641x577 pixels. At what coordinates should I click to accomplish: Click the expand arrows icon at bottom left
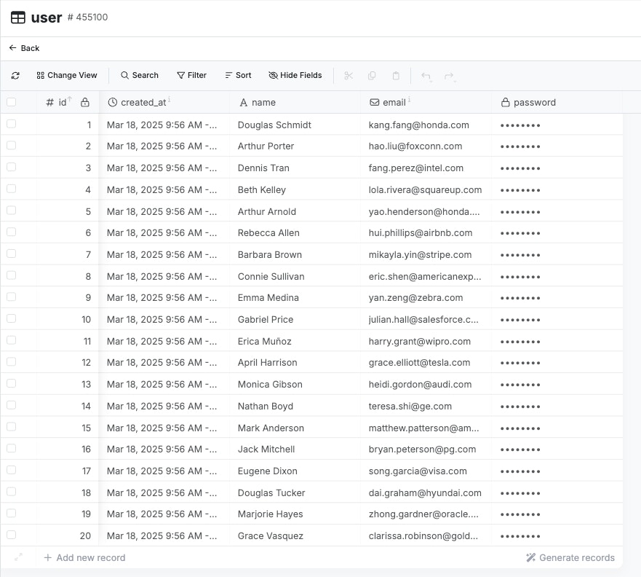[18, 557]
